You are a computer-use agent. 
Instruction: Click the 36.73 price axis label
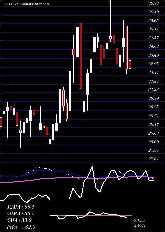154,3
